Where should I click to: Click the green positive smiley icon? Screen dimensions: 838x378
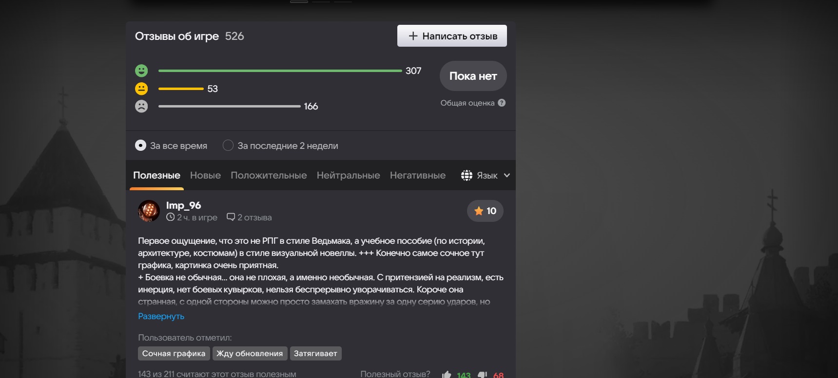141,71
